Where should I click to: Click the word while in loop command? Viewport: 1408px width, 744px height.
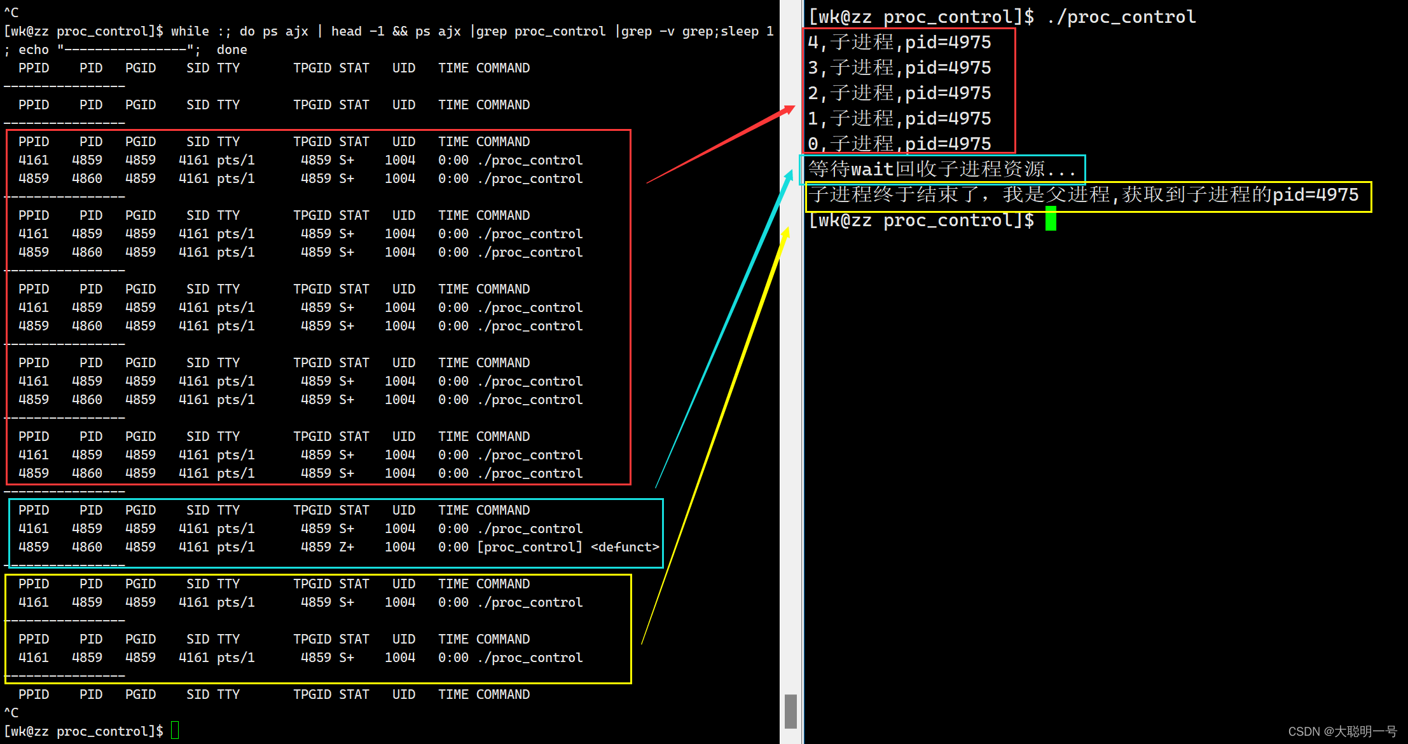(x=190, y=31)
